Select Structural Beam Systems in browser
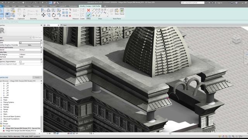Viewport: 248px width, 139px height. 12,117
